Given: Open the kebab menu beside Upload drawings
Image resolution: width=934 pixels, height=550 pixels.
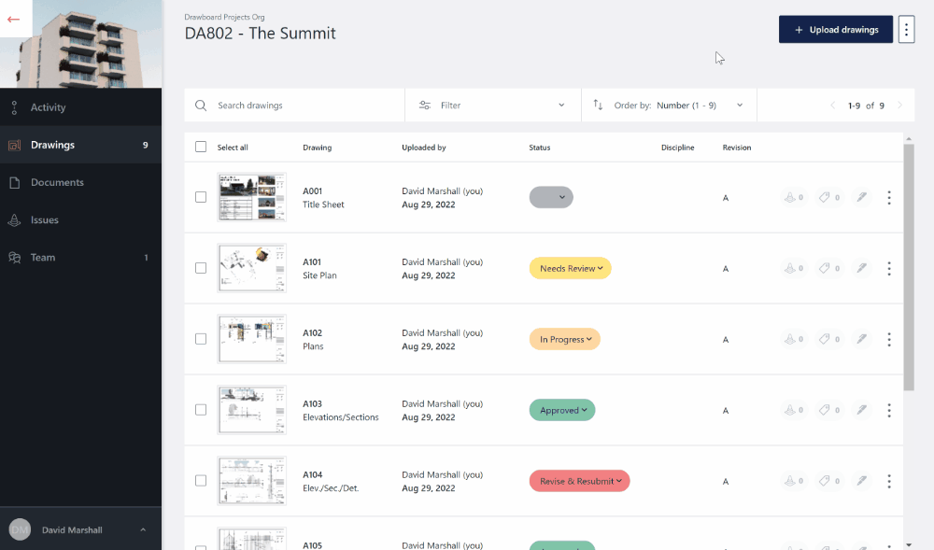Looking at the screenshot, I should pyautogui.click(x=906, y=29).
